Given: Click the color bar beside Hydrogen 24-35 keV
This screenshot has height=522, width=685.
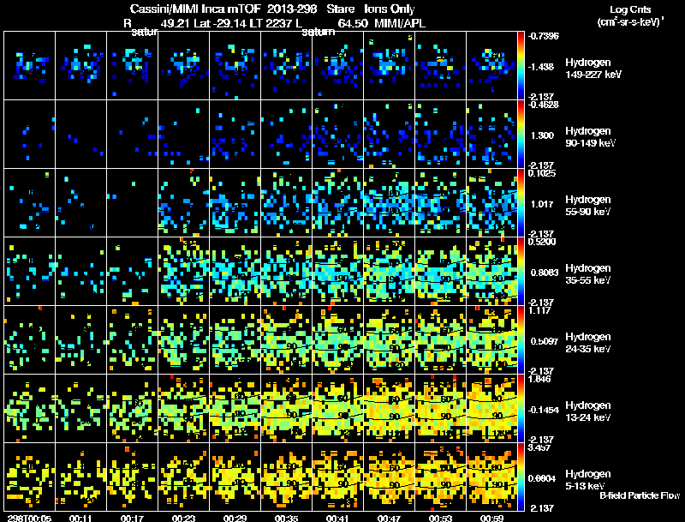Looking at the screenshot, I should tap(521, 339).
